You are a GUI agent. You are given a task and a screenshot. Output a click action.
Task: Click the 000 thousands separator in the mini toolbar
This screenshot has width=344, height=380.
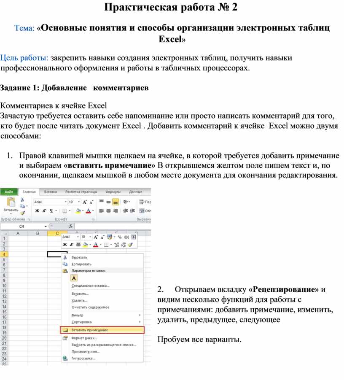(127, 237)
